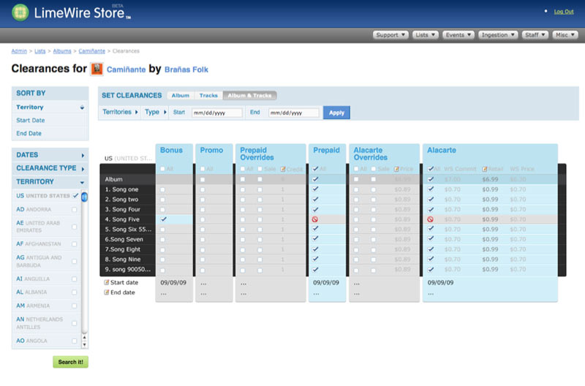The width and height of the screenshot is (585, 386).
Task: Click the Log Out link
Action: coord(563,12)
